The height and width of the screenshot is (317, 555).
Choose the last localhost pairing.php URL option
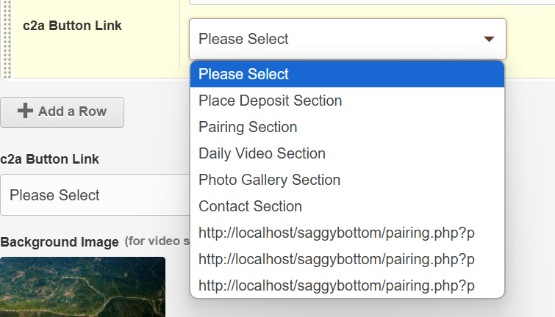click(347, 285)
